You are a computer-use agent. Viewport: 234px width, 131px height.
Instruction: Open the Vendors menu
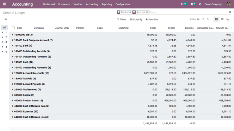tap(78, 4)
